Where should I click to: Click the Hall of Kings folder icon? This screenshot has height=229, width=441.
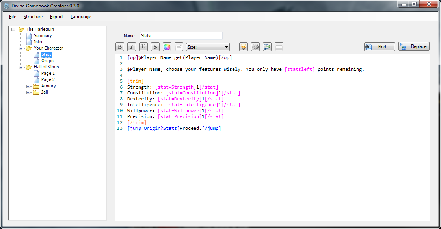click(x=29, y=67)
